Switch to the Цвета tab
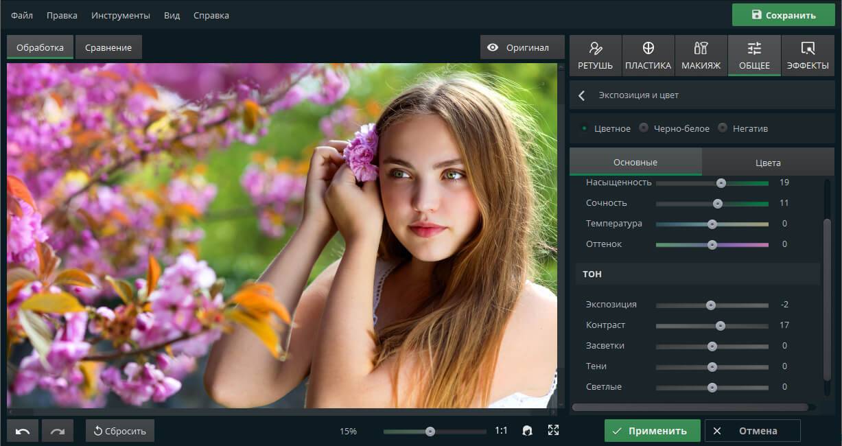This screenshot has height=446, width=842. pyautogui.click(x=768, y=163)
